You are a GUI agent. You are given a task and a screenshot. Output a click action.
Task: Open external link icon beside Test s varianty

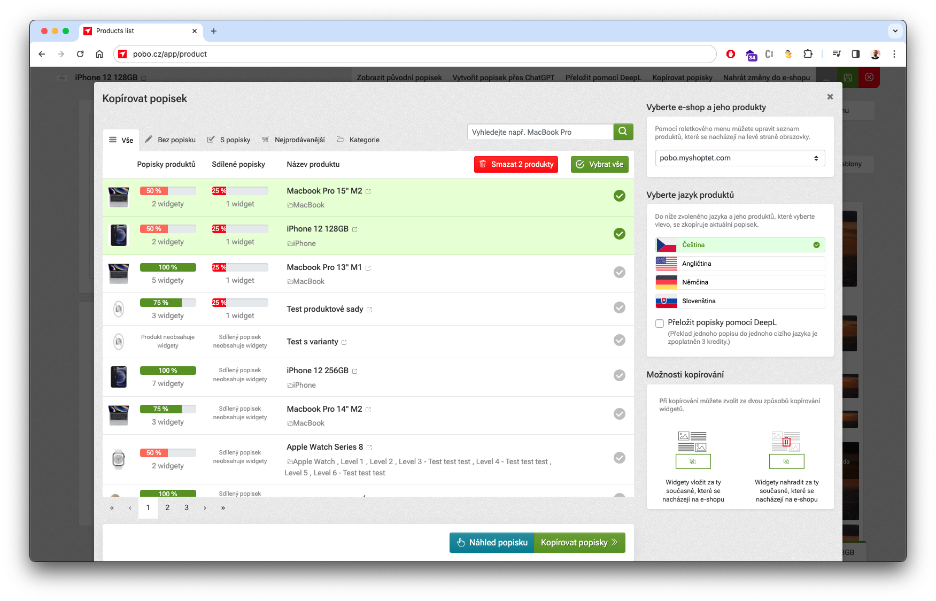(x=344, y=342)
